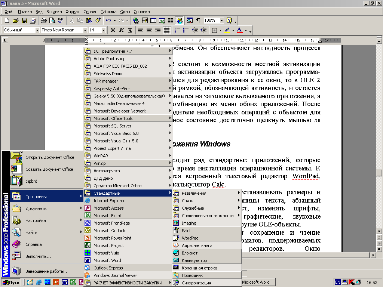Click the Insert Hyperlink globe icon

[x=136, y=21]
